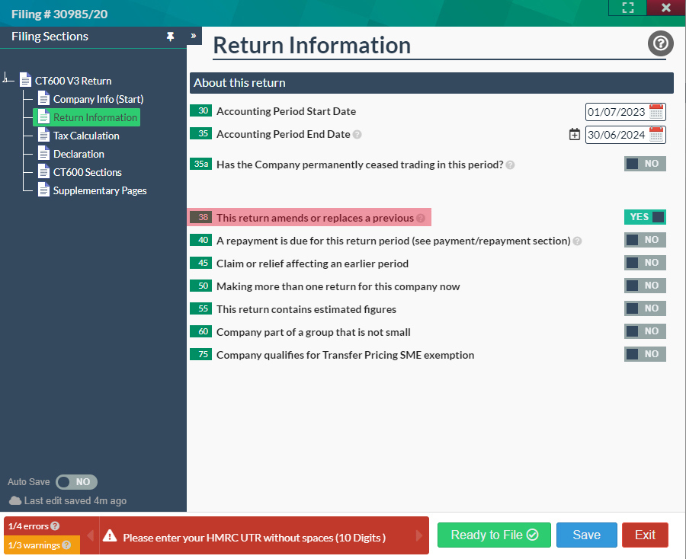Show help next to errors count

click(x=55, y=525)
